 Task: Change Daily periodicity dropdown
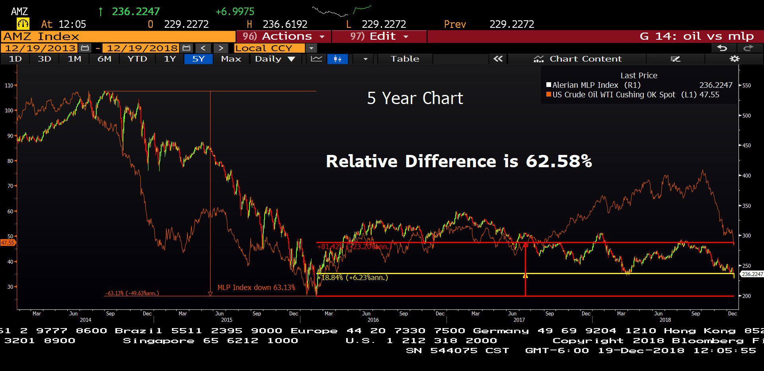[275, 59]
